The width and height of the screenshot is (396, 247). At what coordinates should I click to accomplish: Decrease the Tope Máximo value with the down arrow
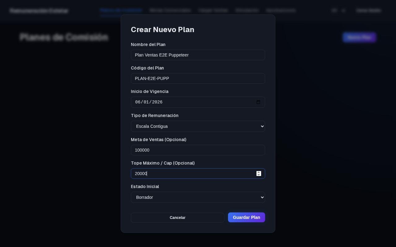tap(259, 175)
